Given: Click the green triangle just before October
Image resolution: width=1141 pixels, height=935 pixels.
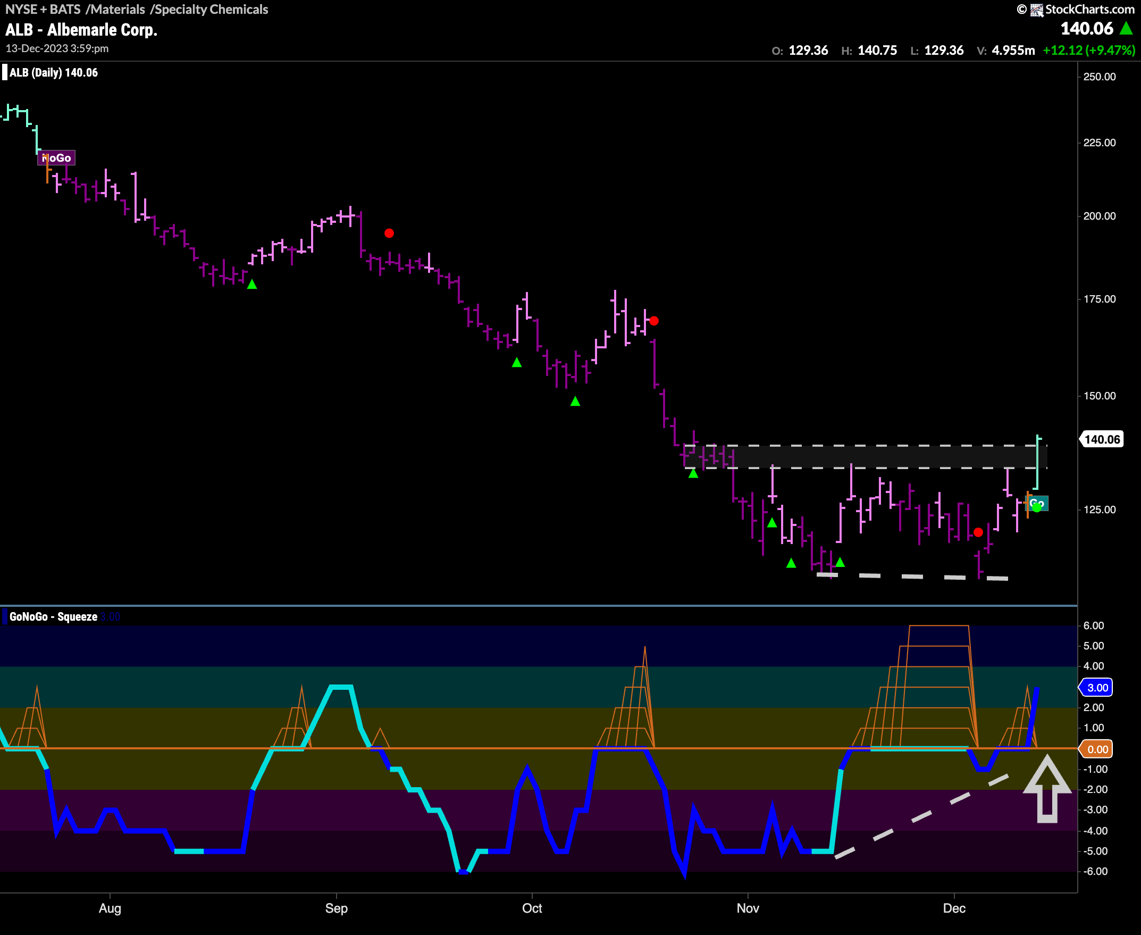Looking at the screenshot, I should tap(517, 363).
